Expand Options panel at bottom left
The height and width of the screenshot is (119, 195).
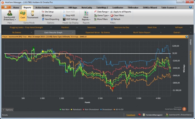coord(8,110)
